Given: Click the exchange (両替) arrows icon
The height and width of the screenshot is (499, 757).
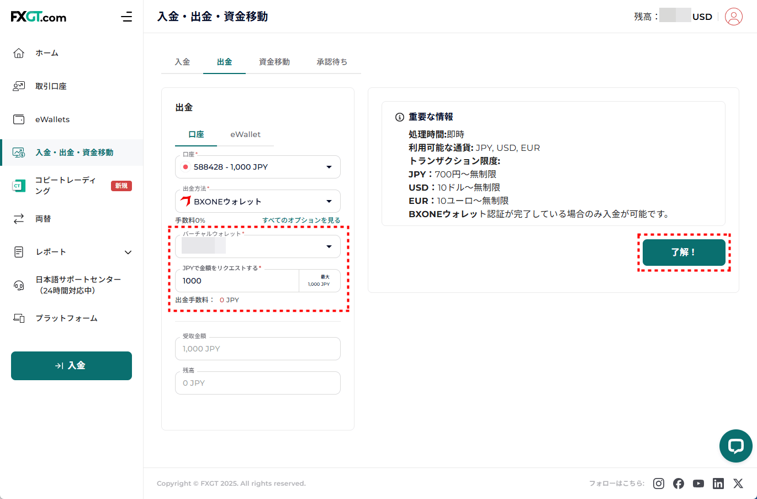Looking at the screenshot, I should [x=19, y=219].
